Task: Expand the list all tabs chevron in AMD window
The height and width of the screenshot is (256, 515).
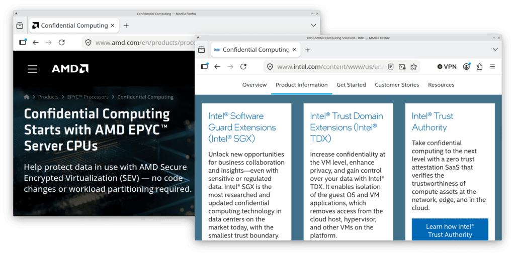Action: [313, 26]
